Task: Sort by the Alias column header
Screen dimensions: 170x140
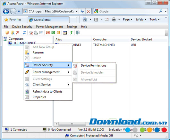Action: click(x=72, y=39)
